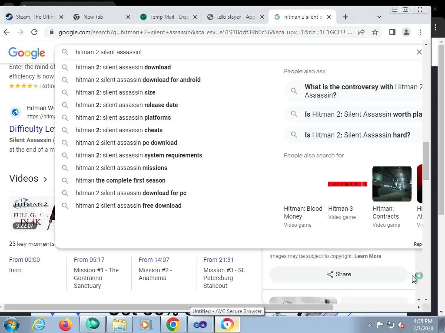
Task: Bookmark this page with the star icon
Action: (x=375, y=32)
